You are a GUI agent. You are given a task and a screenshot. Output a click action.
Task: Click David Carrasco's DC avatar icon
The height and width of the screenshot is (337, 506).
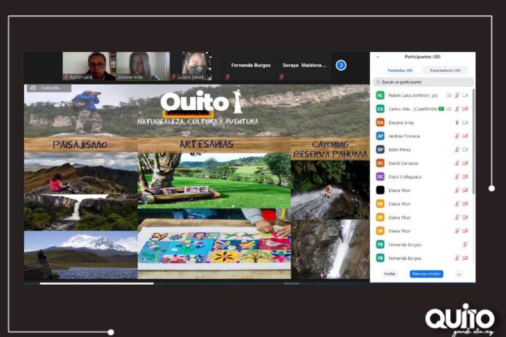pos(380,163)
